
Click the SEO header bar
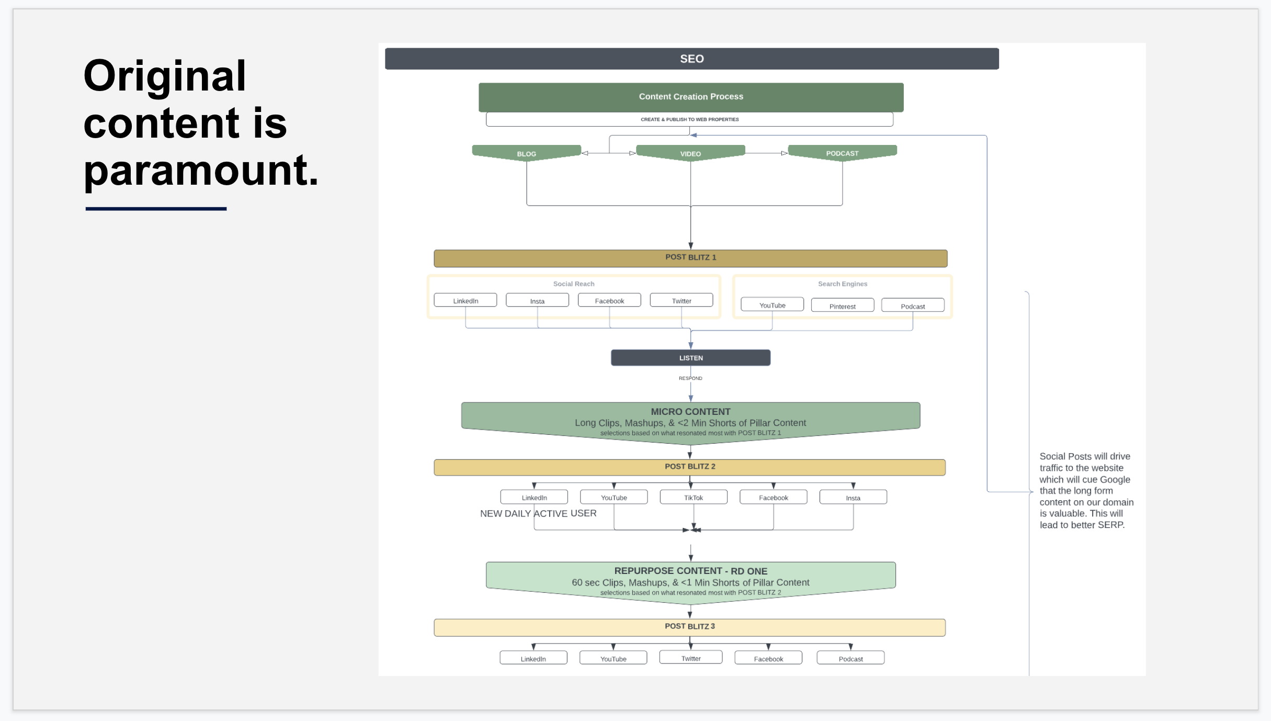tap(690, 59)
